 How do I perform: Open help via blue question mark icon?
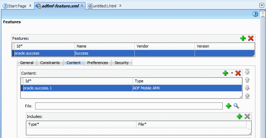point(255,14)
